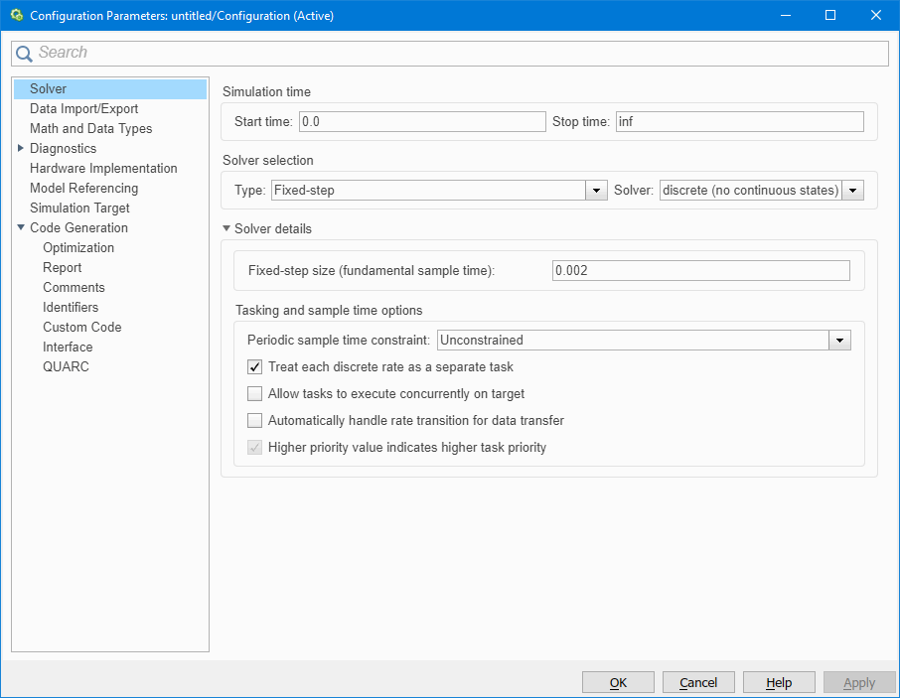Viewport: 900px width, 698px height.
Task: Collapse the Code Generation tree node
Action: [21, 228]
